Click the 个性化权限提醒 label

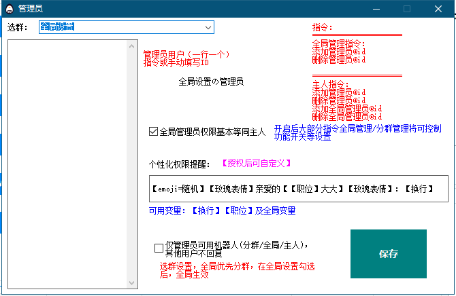(180, 164)
